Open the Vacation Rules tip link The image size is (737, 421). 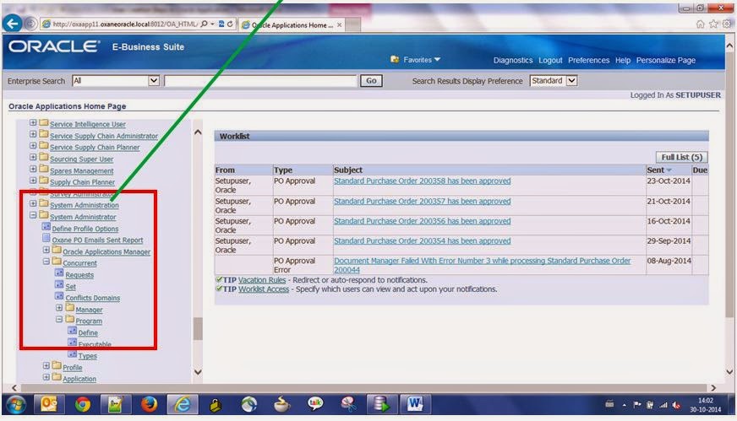(x=262, y=280)
